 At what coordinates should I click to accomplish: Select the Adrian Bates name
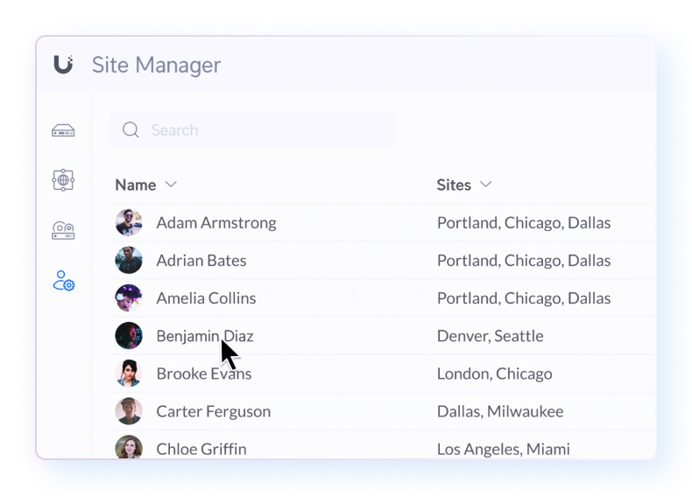click(201, 261)
